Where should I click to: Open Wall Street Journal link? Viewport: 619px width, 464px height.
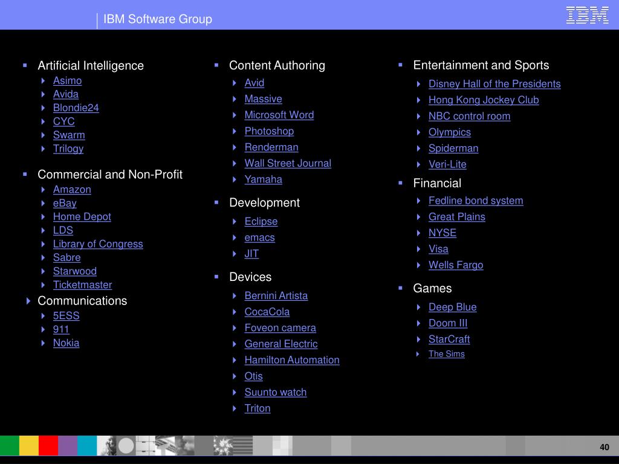click(288, 163)
